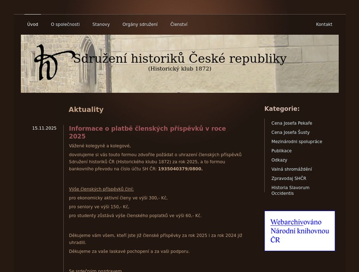Go to O společnosti page

coord(65,24)
